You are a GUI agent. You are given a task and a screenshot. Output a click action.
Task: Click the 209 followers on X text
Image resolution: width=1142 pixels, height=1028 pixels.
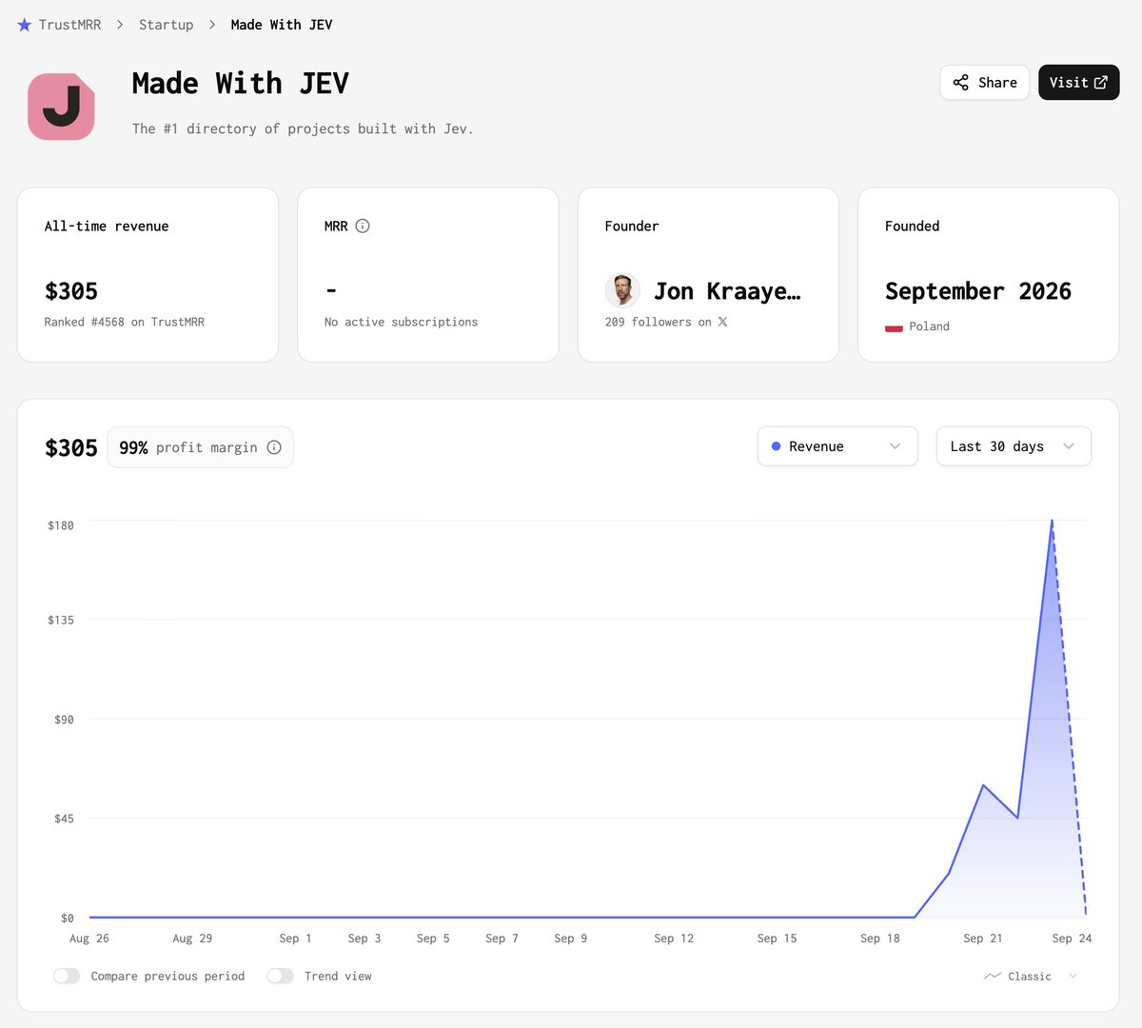point(666,322)
